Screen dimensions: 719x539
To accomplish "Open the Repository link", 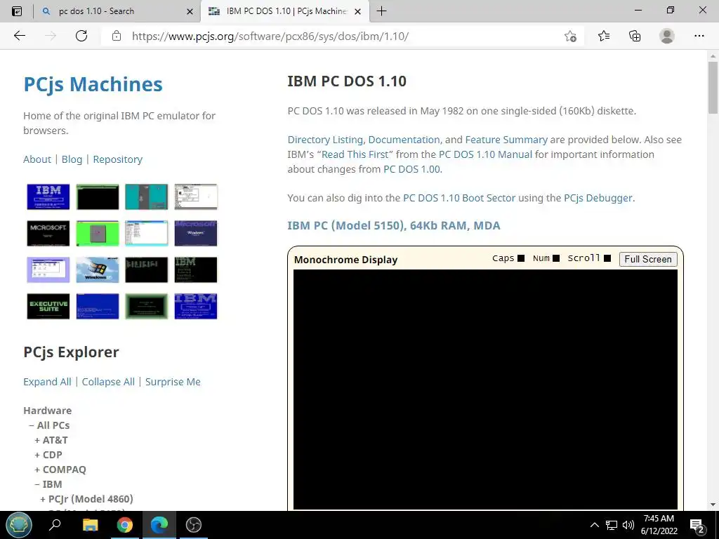I will (118, 159).
